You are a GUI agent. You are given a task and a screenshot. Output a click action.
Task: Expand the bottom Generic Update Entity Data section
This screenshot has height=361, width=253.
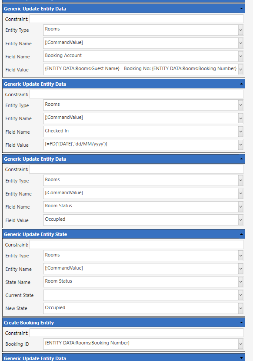[x=241, y=358]
